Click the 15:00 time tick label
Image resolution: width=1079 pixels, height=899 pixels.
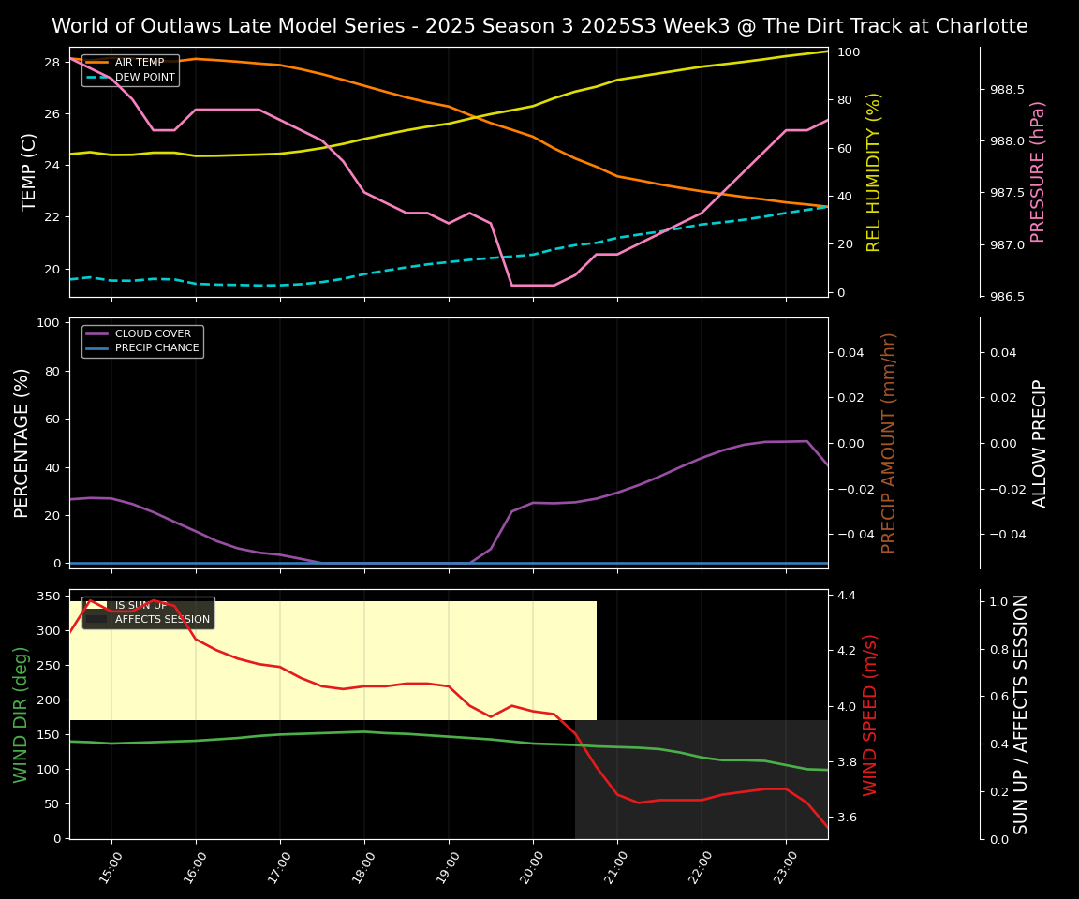click(x=111, y=868)
